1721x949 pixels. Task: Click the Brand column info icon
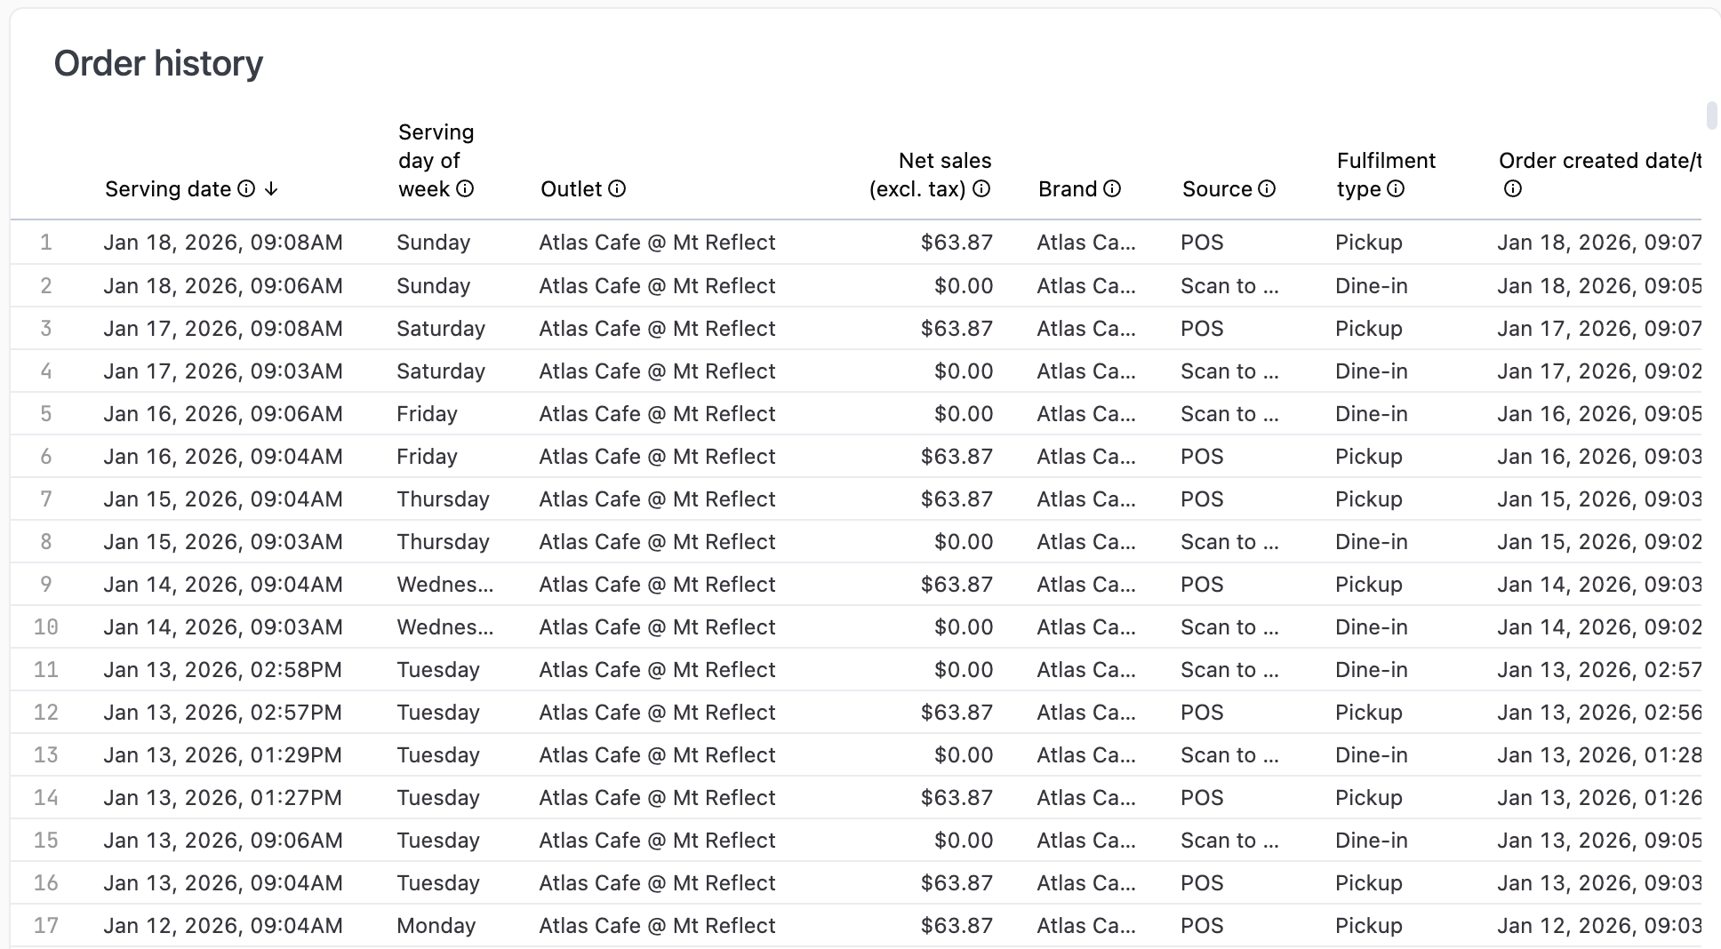point(1111,188)
